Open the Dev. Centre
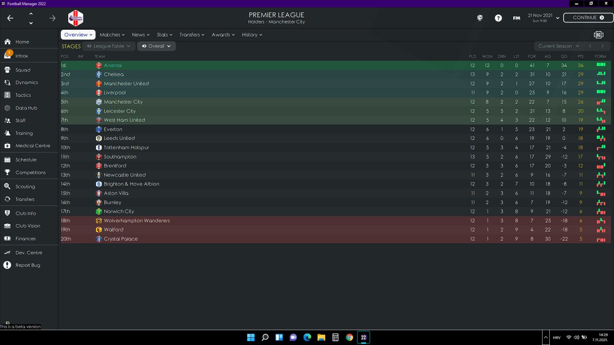 (29, 253)
